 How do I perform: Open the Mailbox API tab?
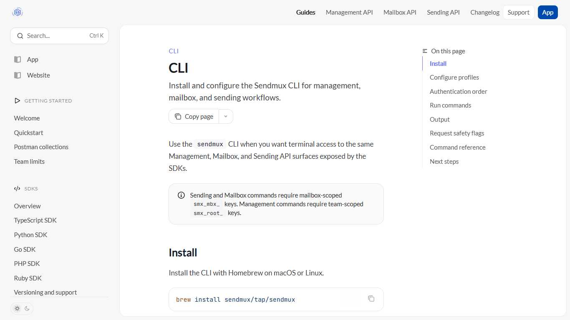tap(400, 12)
